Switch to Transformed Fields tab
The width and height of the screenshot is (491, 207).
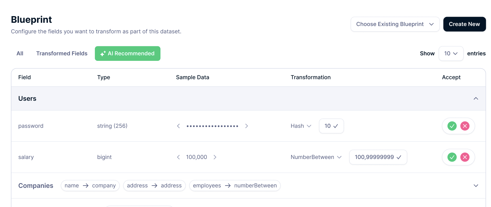62,54
